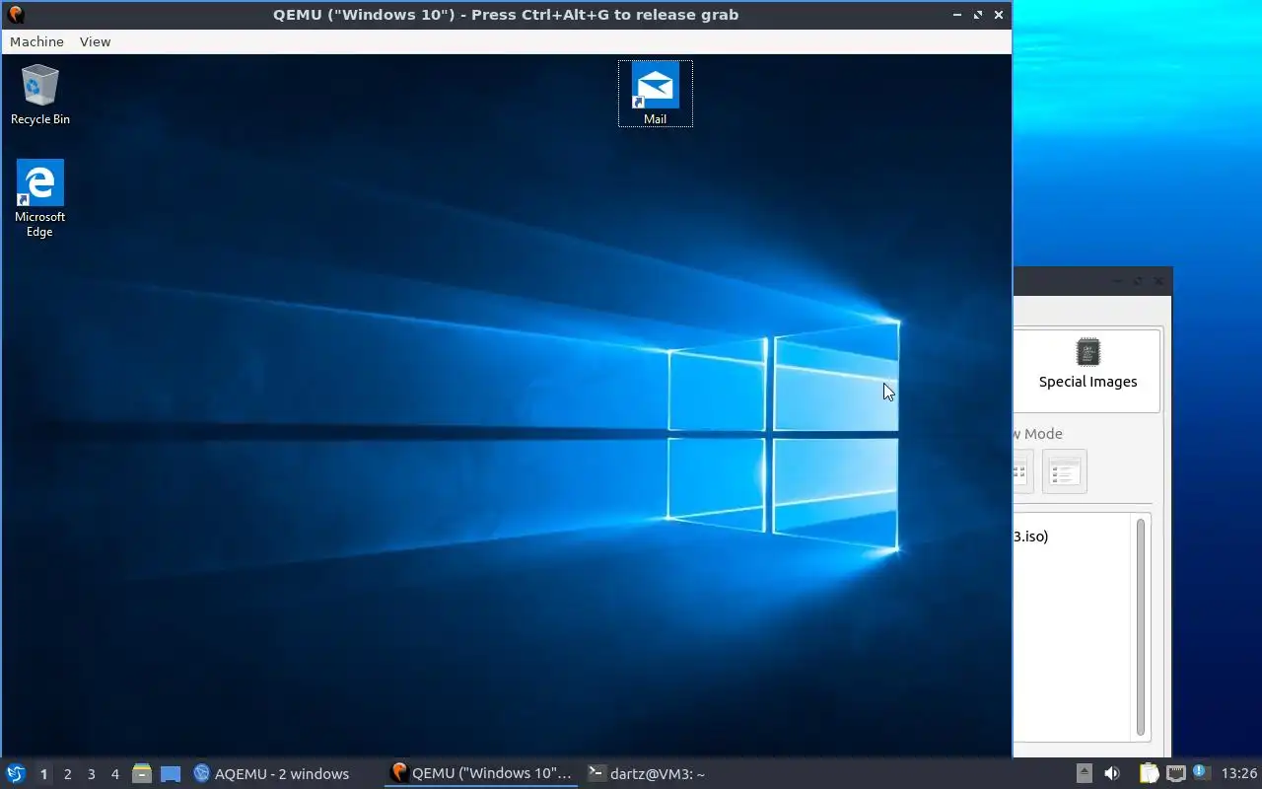Image resolution: width=1262 pixels, height=789 pixels.
Task: Open the Special Images tab in AQEMU
Action: pos(1087,369)
